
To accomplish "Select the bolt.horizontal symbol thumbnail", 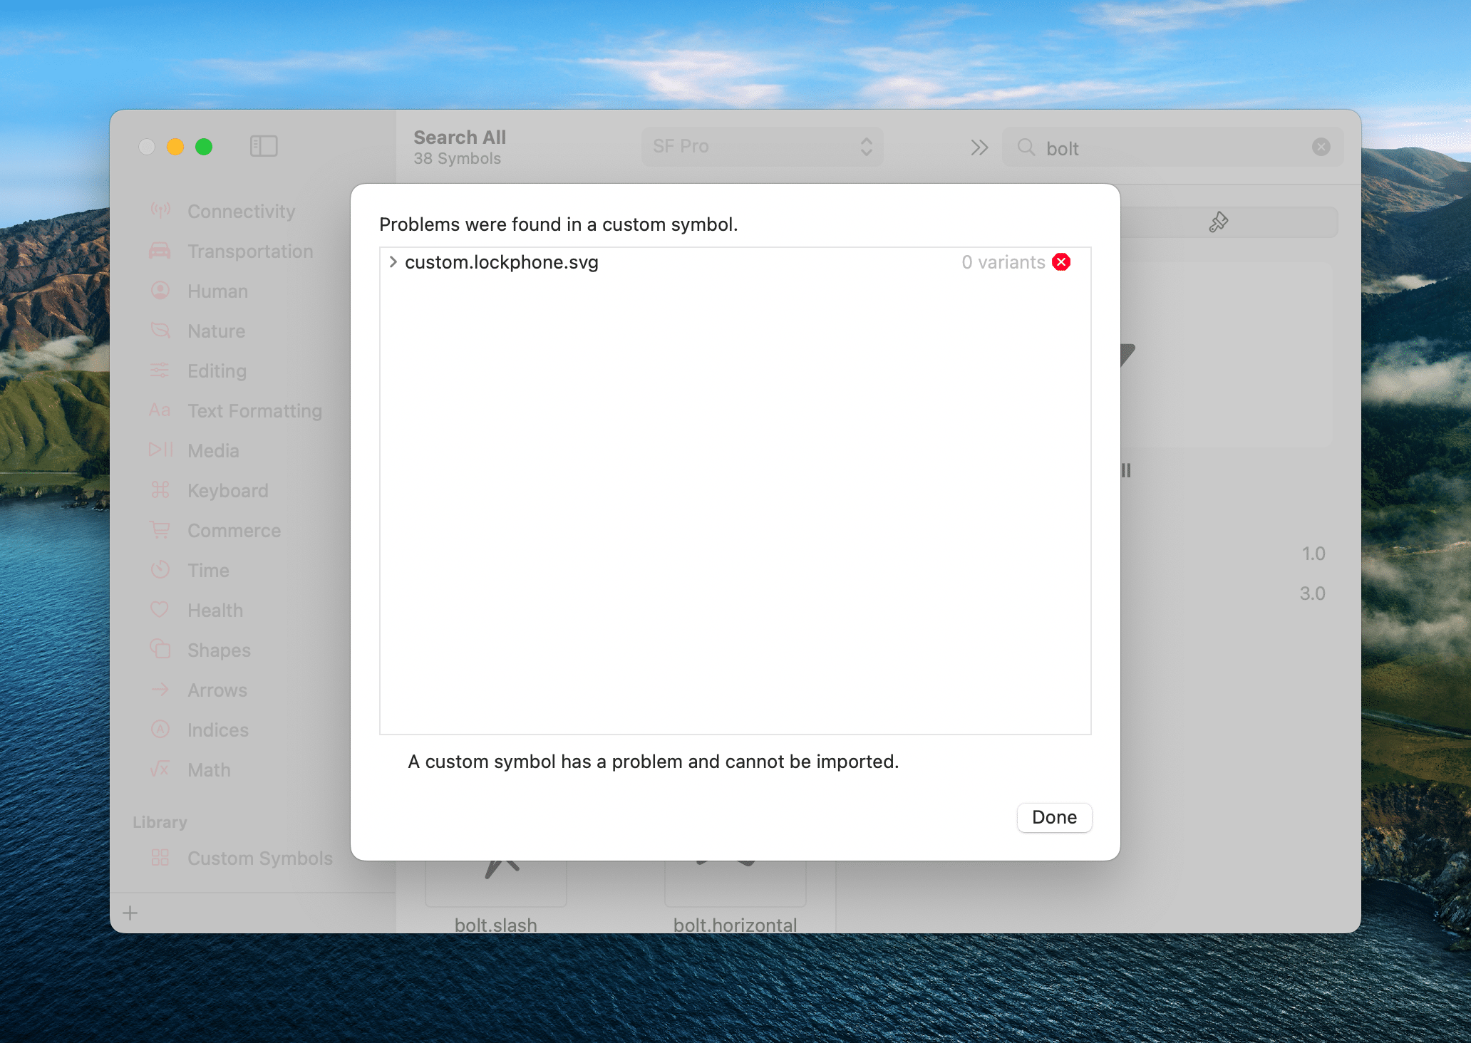I will pos(735,883).
